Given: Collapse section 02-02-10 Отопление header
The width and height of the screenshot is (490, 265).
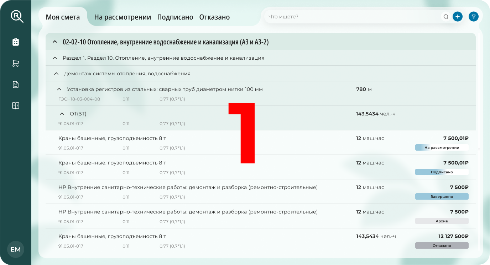Looking at the screenshot, I should pyautogui.click(x=54, y=42).
